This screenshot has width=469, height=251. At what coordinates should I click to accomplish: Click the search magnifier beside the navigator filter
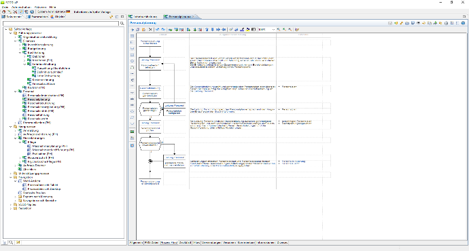(x=122, y=23)
